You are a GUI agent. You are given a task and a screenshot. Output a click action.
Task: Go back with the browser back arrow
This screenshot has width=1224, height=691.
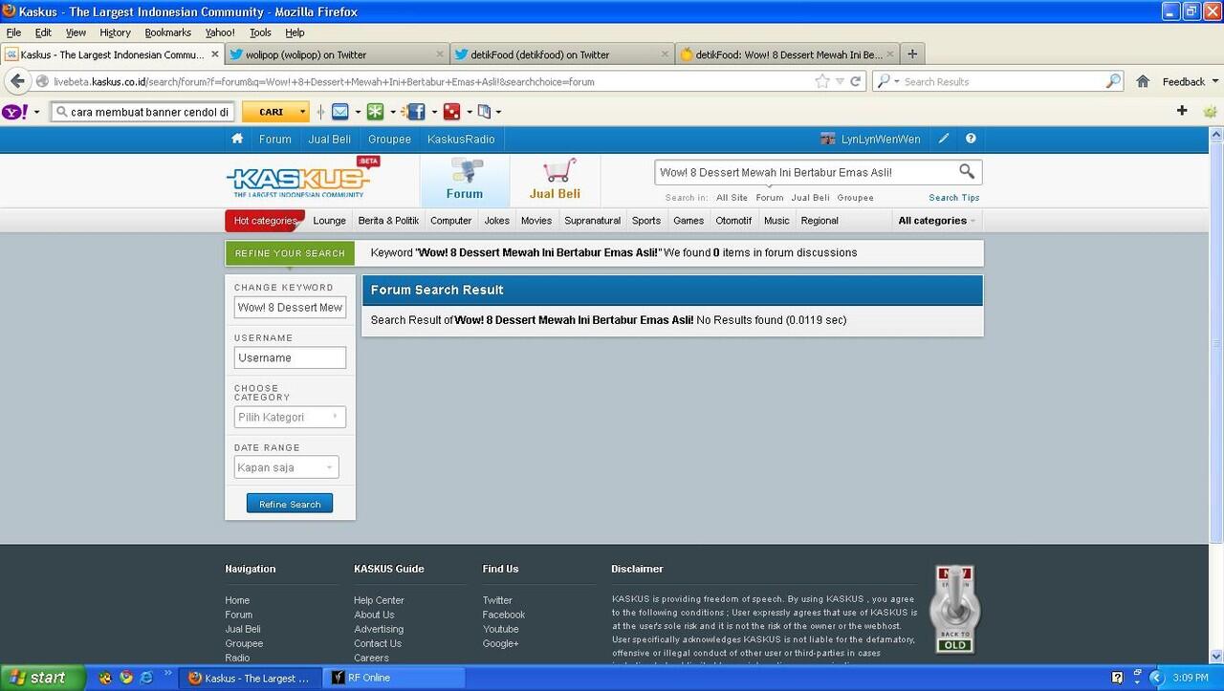pos(16,81)
